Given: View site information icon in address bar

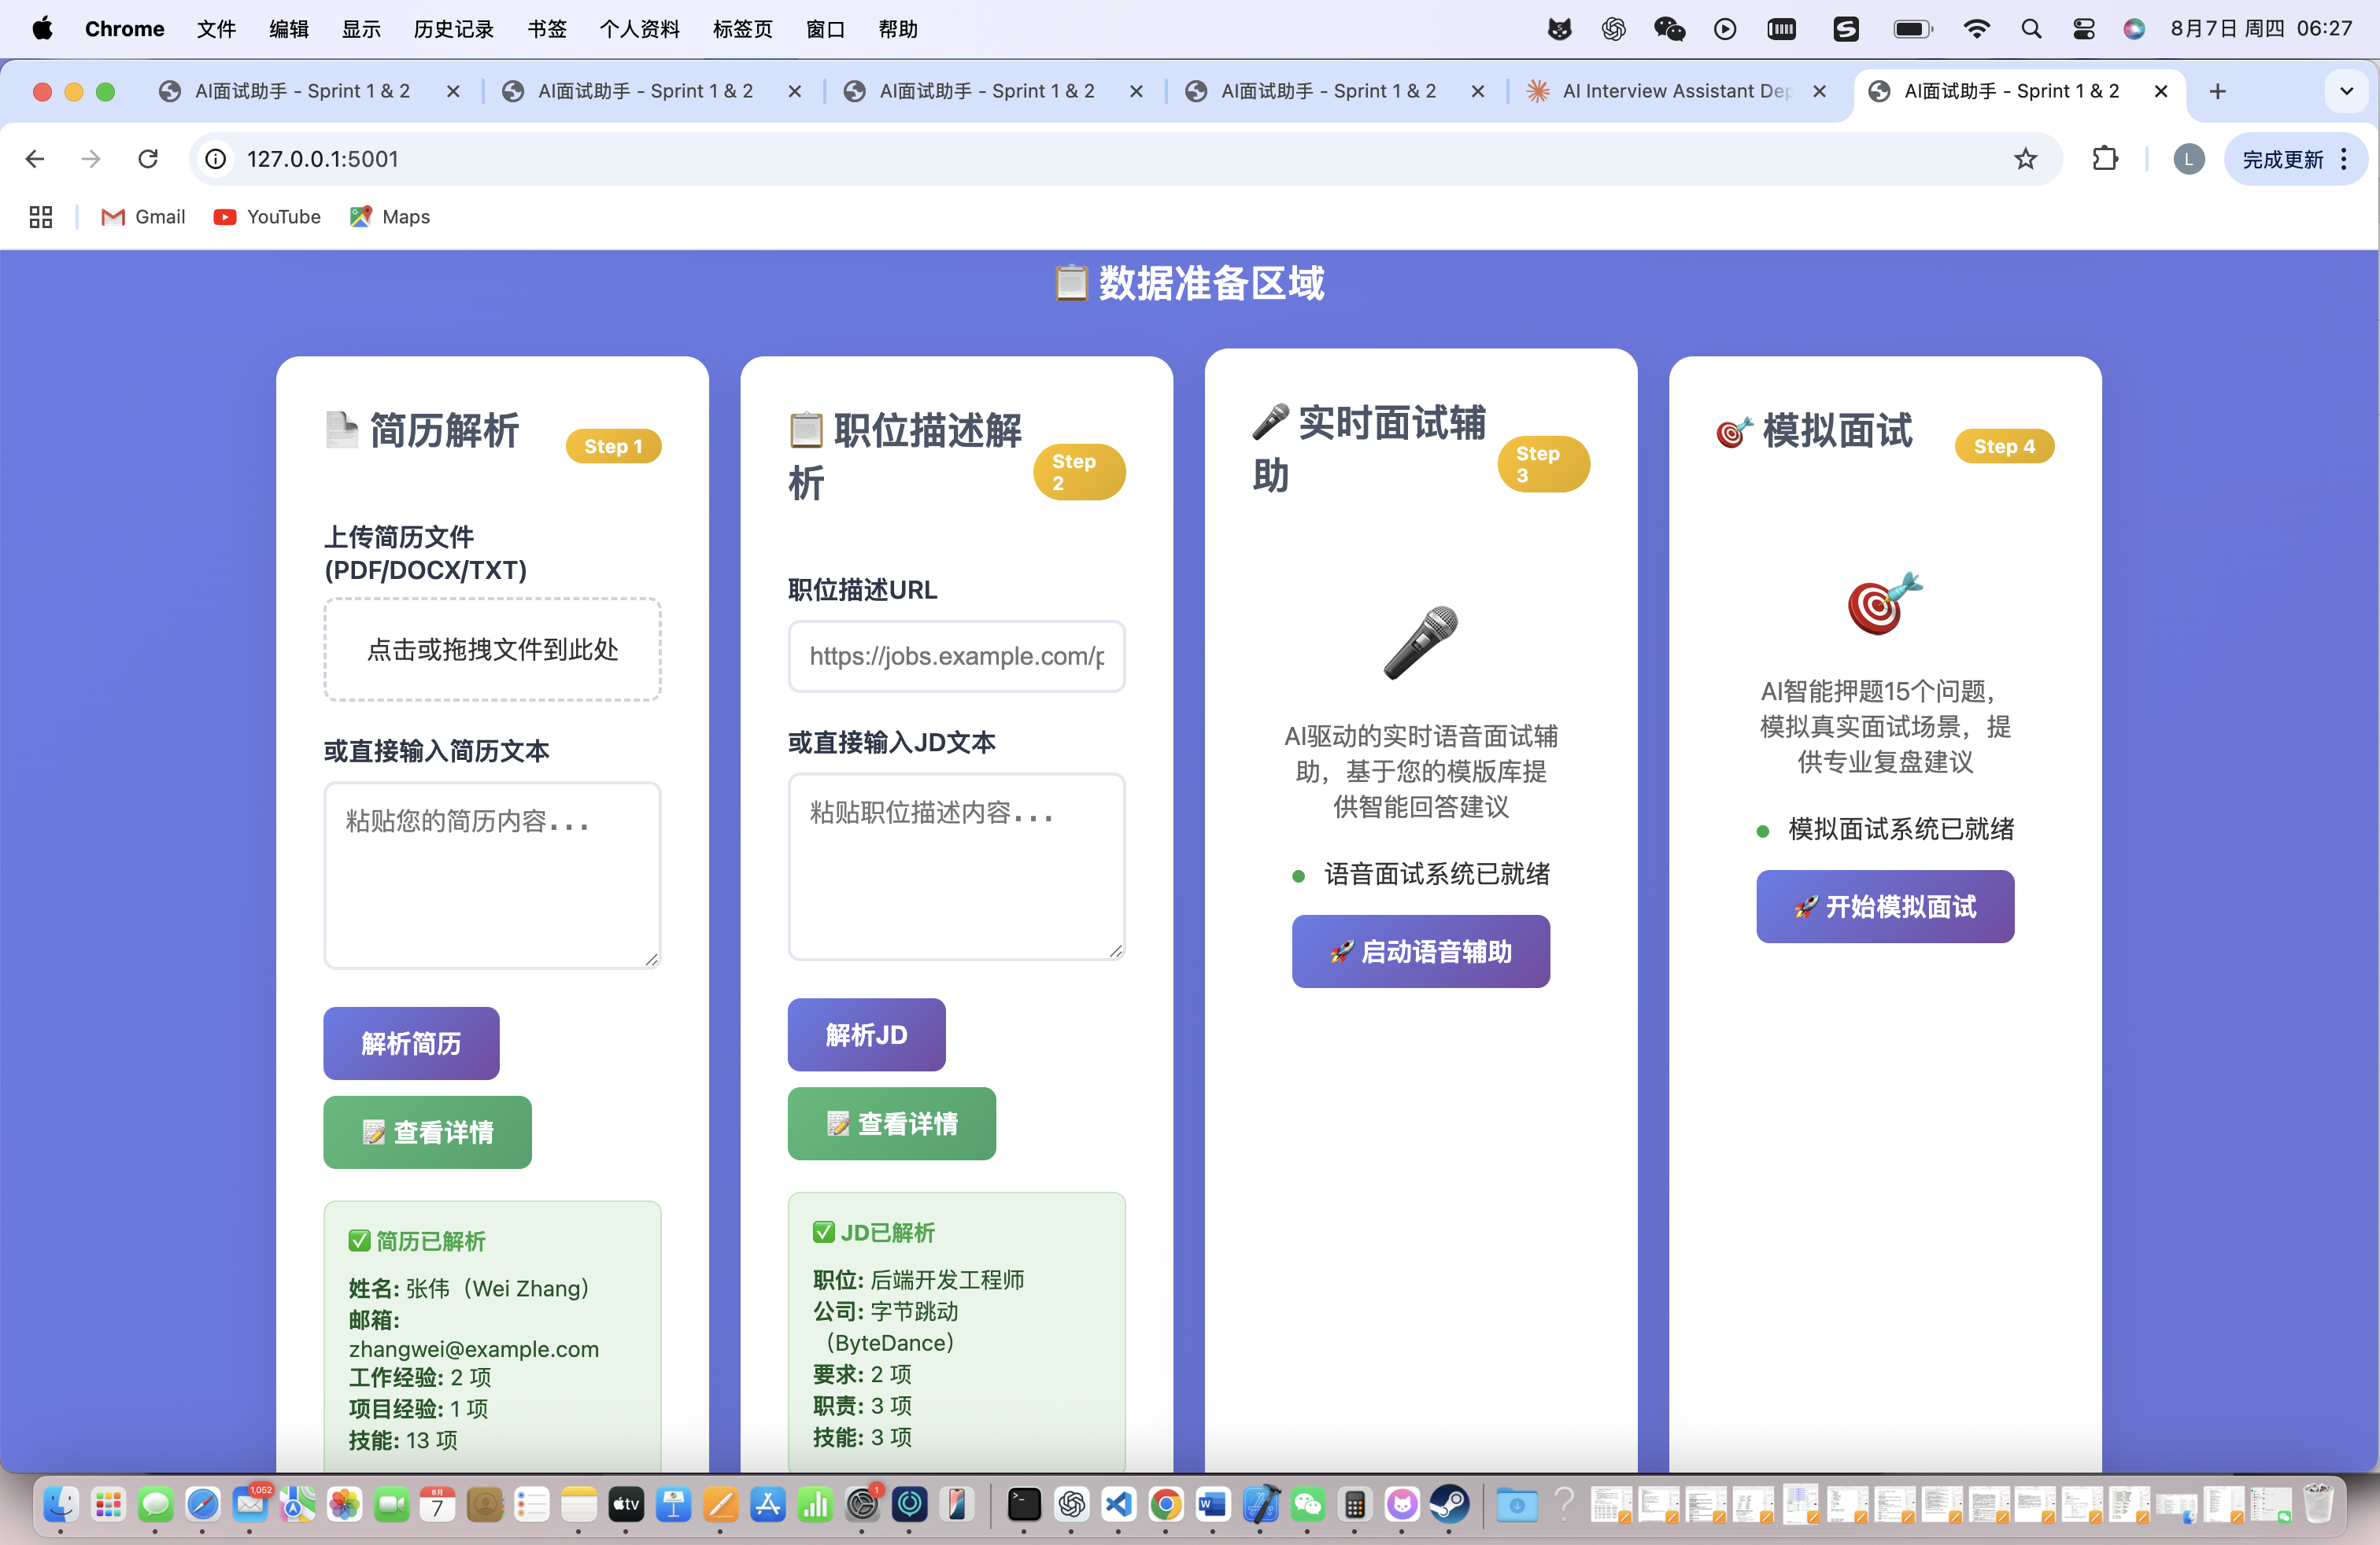Looking at the screenshot, I should pos(216,159).
